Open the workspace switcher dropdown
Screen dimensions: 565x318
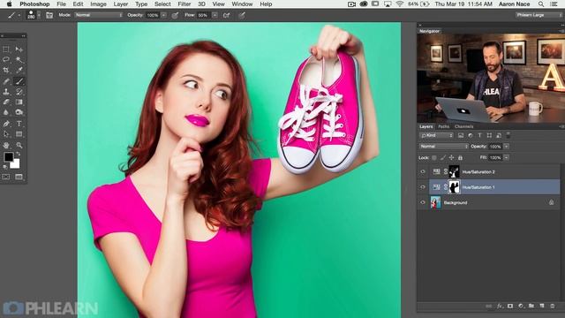click(539, 15)
